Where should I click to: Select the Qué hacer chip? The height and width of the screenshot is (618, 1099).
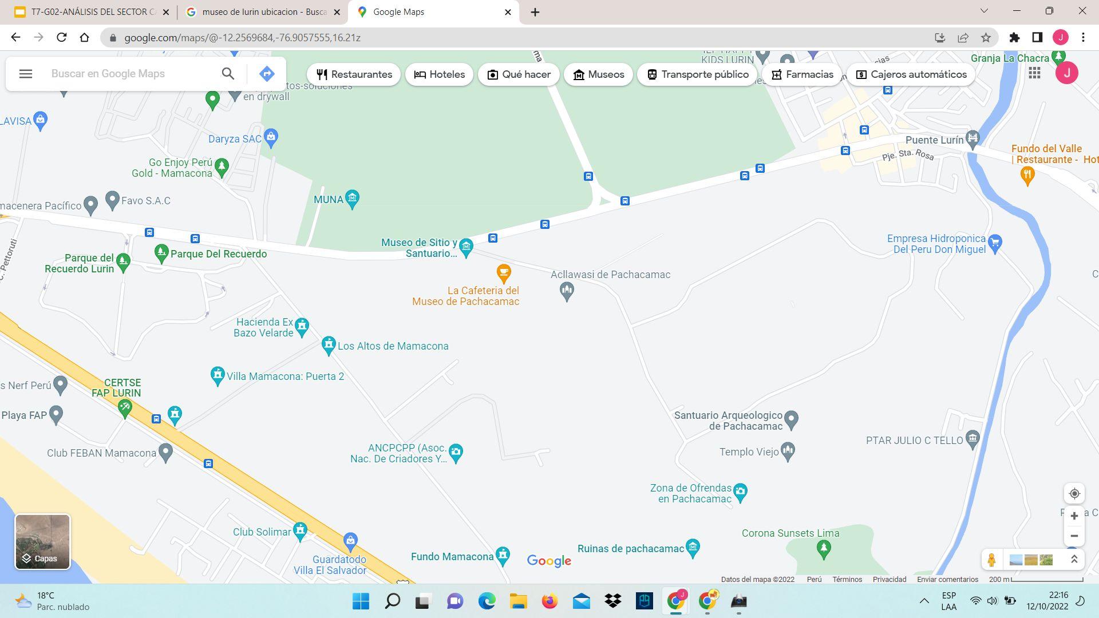click(x=519, y=74)
